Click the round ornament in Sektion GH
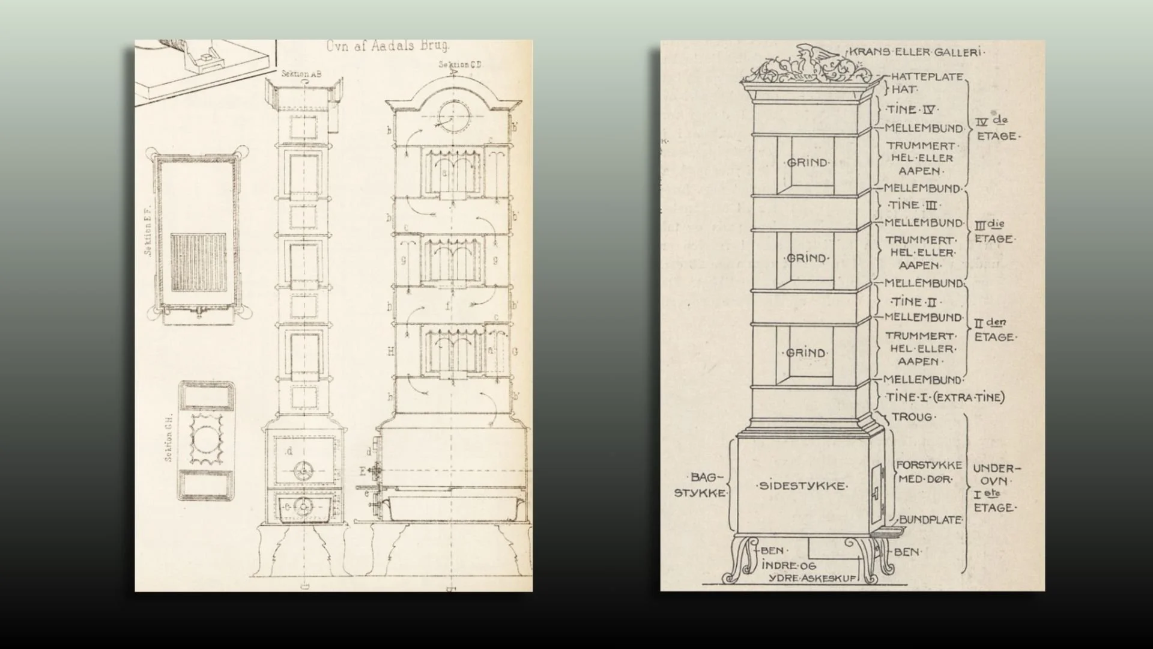The width and height of the screenshot is (1153, 649). [x=206, y=440]
